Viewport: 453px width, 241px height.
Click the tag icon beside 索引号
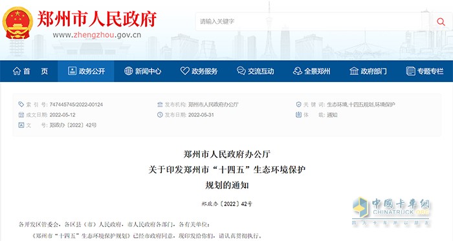click(x=21, y=105)
